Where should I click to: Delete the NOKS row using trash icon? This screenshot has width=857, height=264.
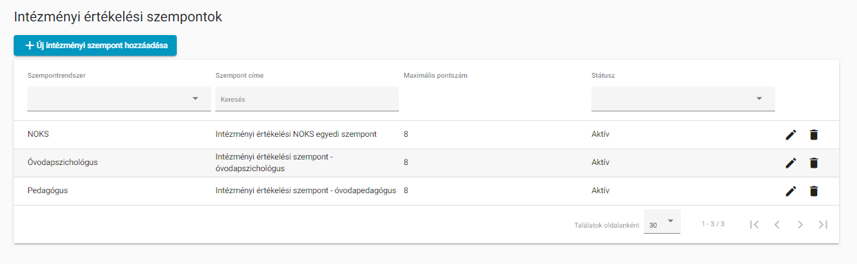pyautogui.click(x=814, y=135)
